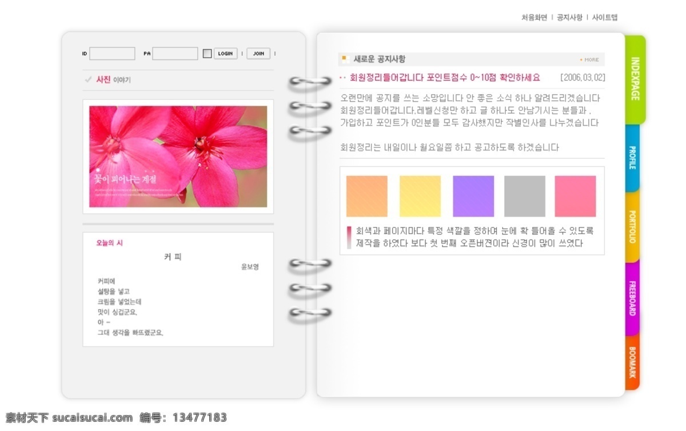Choose the pink color swatch
This screenshot has width=686, height=431.
coord(575,196)
